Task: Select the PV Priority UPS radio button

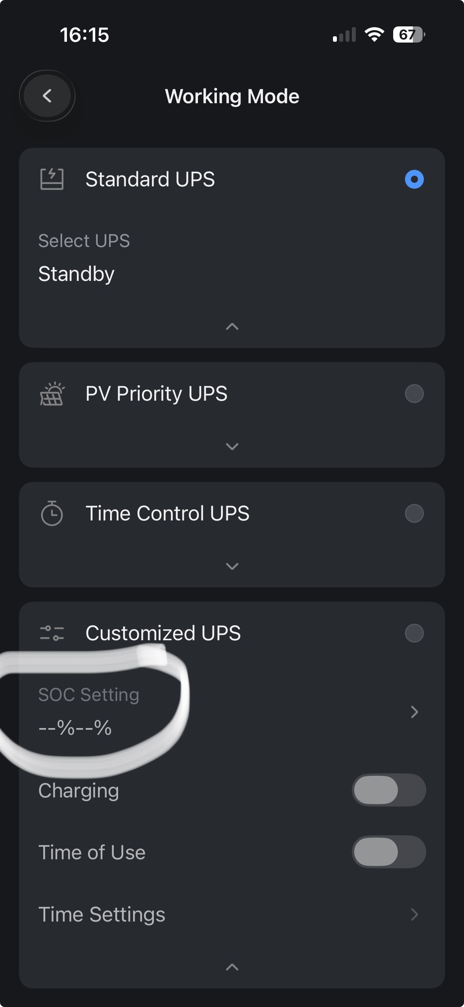Action: pos(414,394)
